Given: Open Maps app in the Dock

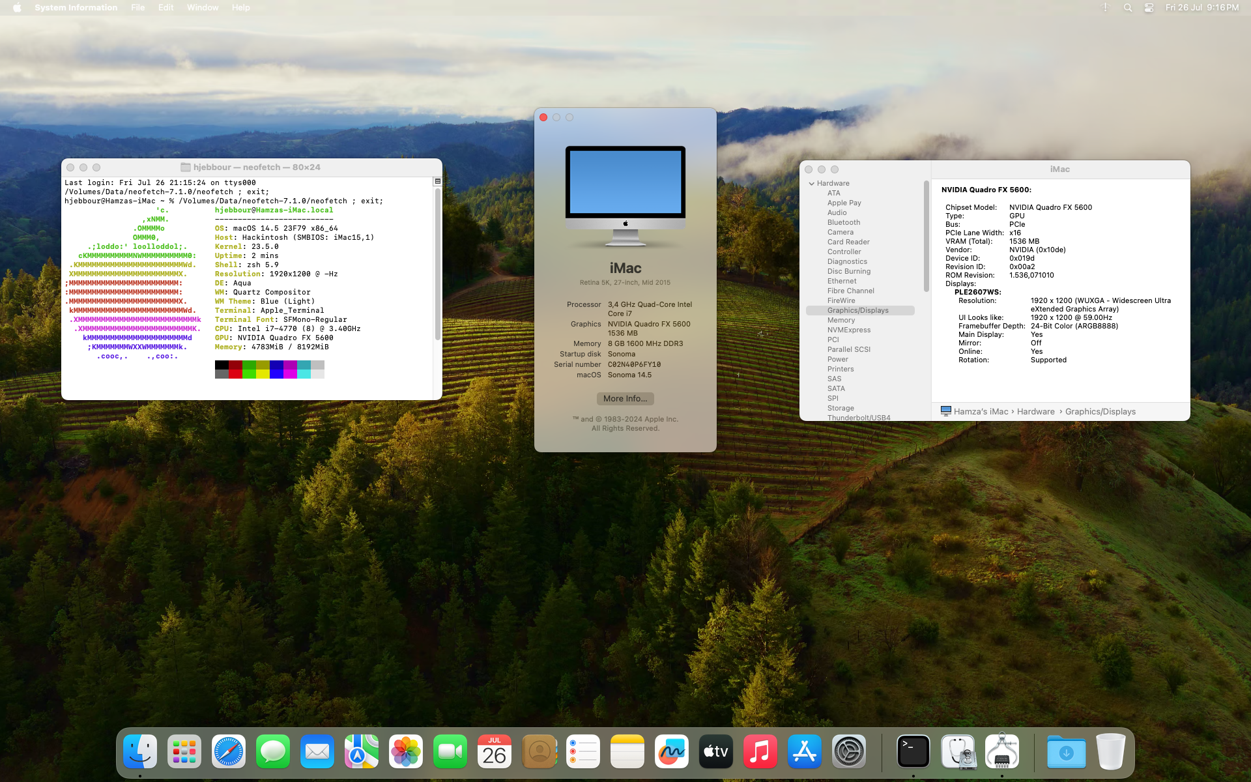Looking at the screenshot, I should [362, 752].
